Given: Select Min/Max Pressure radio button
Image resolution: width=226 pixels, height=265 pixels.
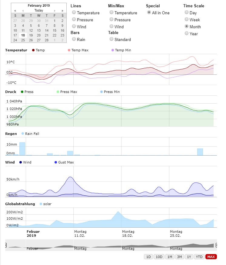Looking at the screenshot, I should coord(111,19).
